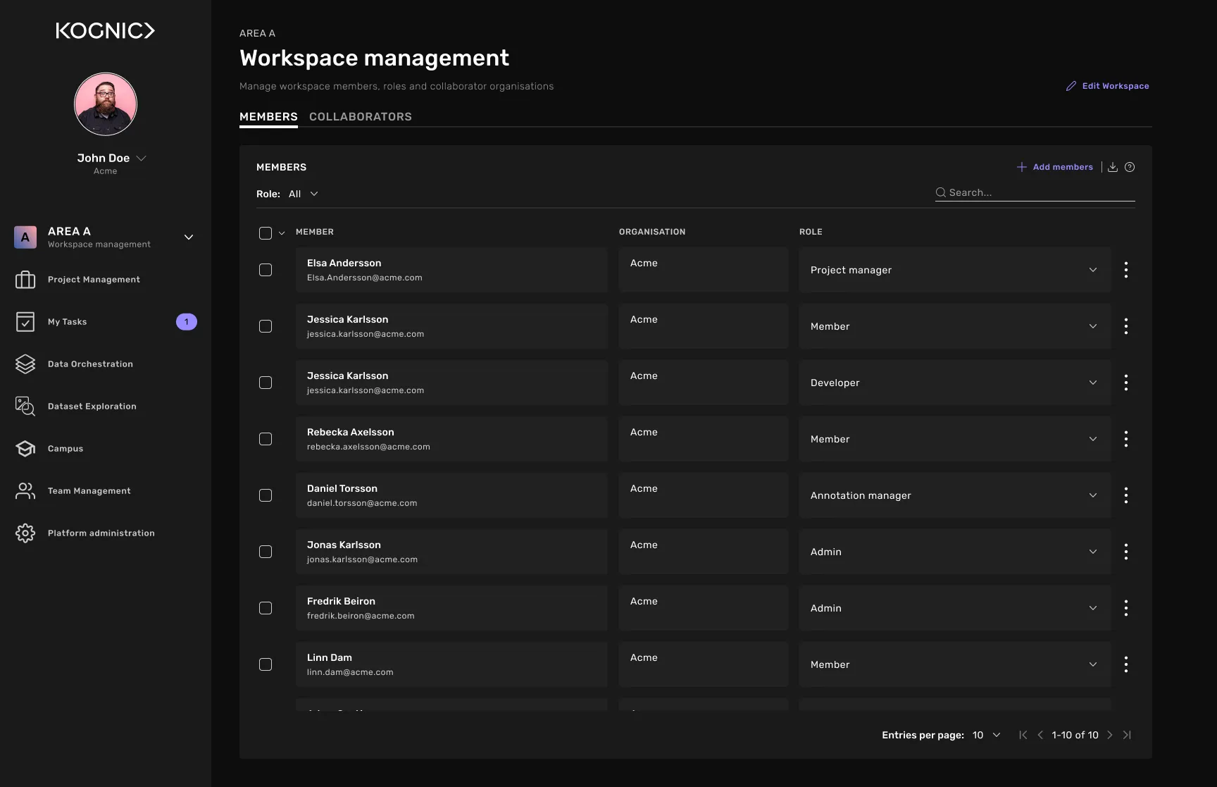This screenshot has width=1217, height=787.
Task: Open more options for Elsa Andersson
Action: (x=1126, y=270)
